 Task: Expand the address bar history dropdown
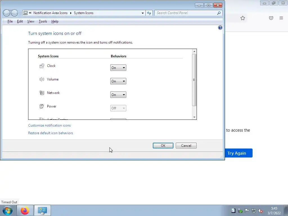[143, 13]
